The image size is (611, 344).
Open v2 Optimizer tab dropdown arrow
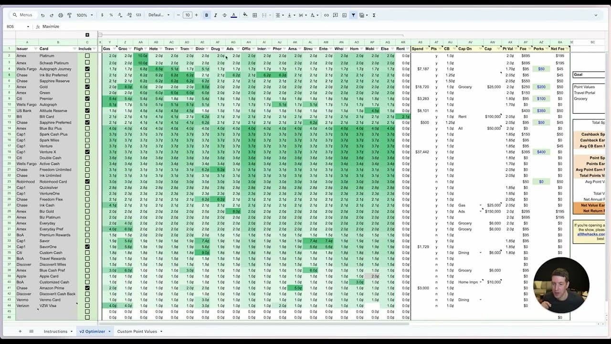(109, 331)
